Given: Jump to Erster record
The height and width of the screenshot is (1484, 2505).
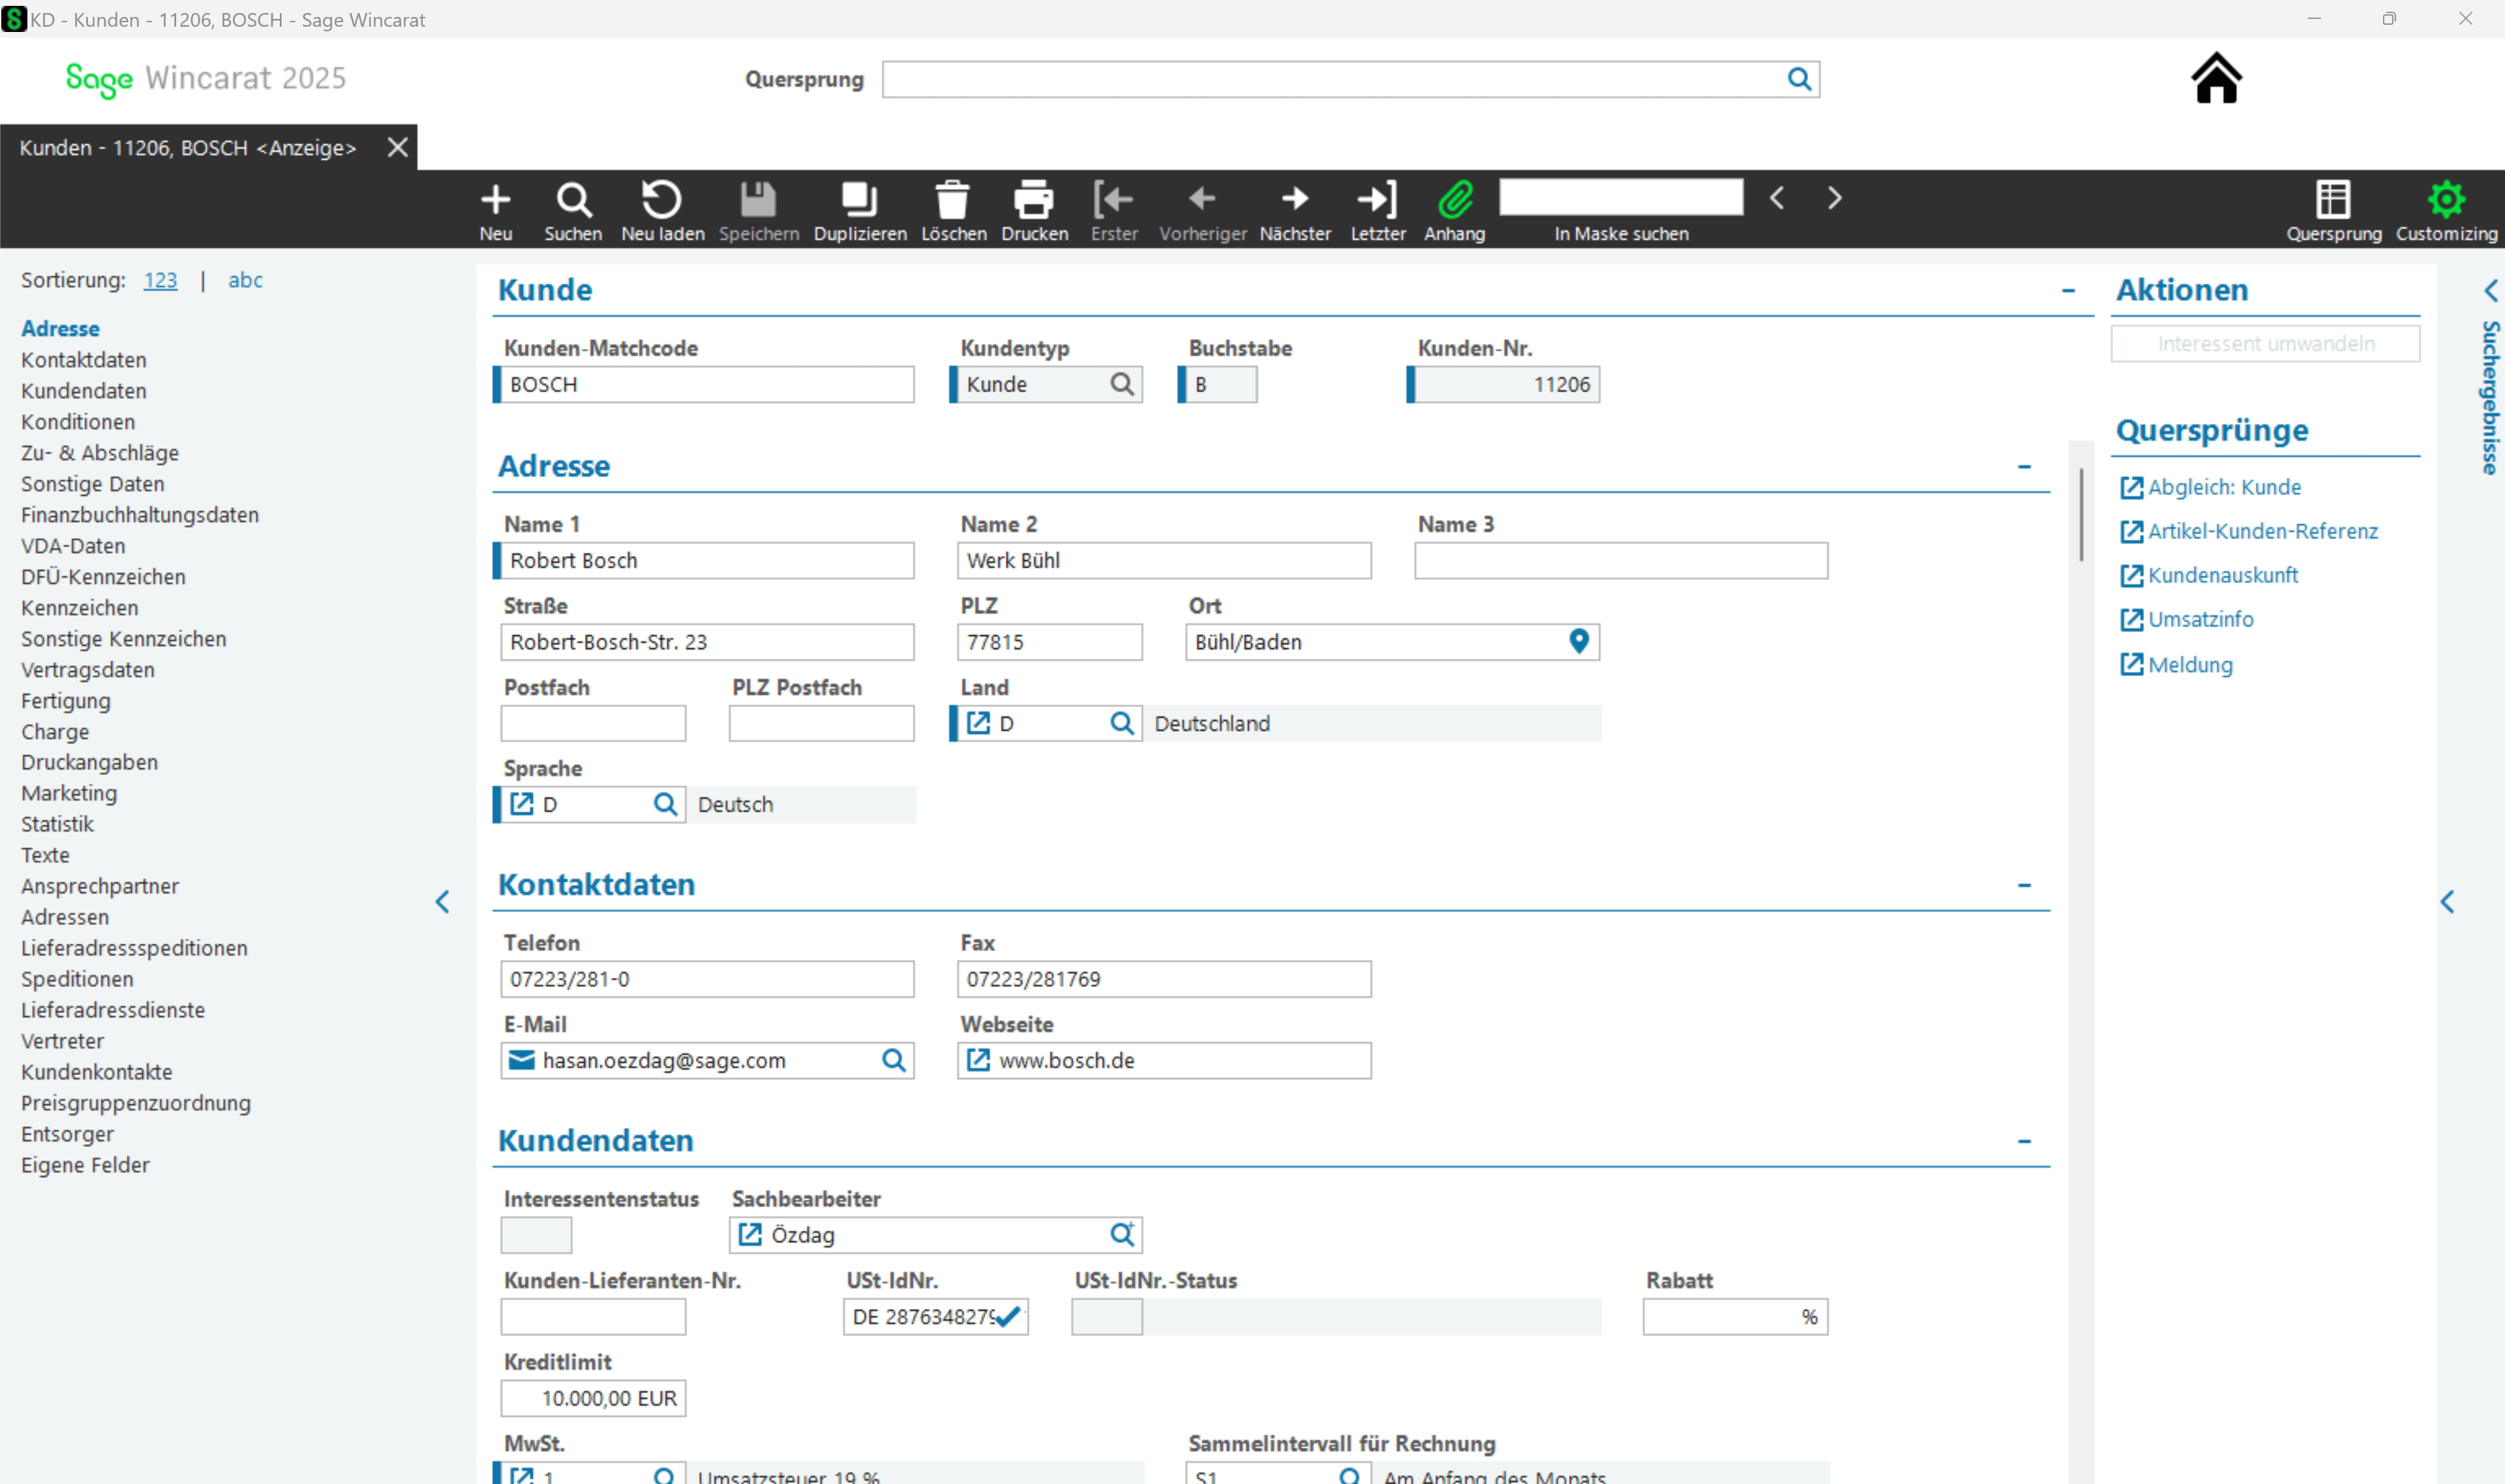Looking at the screenshot, I should 1113,200.
